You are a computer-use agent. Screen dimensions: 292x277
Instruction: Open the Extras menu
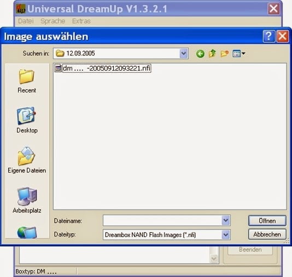tap(81, 21)
